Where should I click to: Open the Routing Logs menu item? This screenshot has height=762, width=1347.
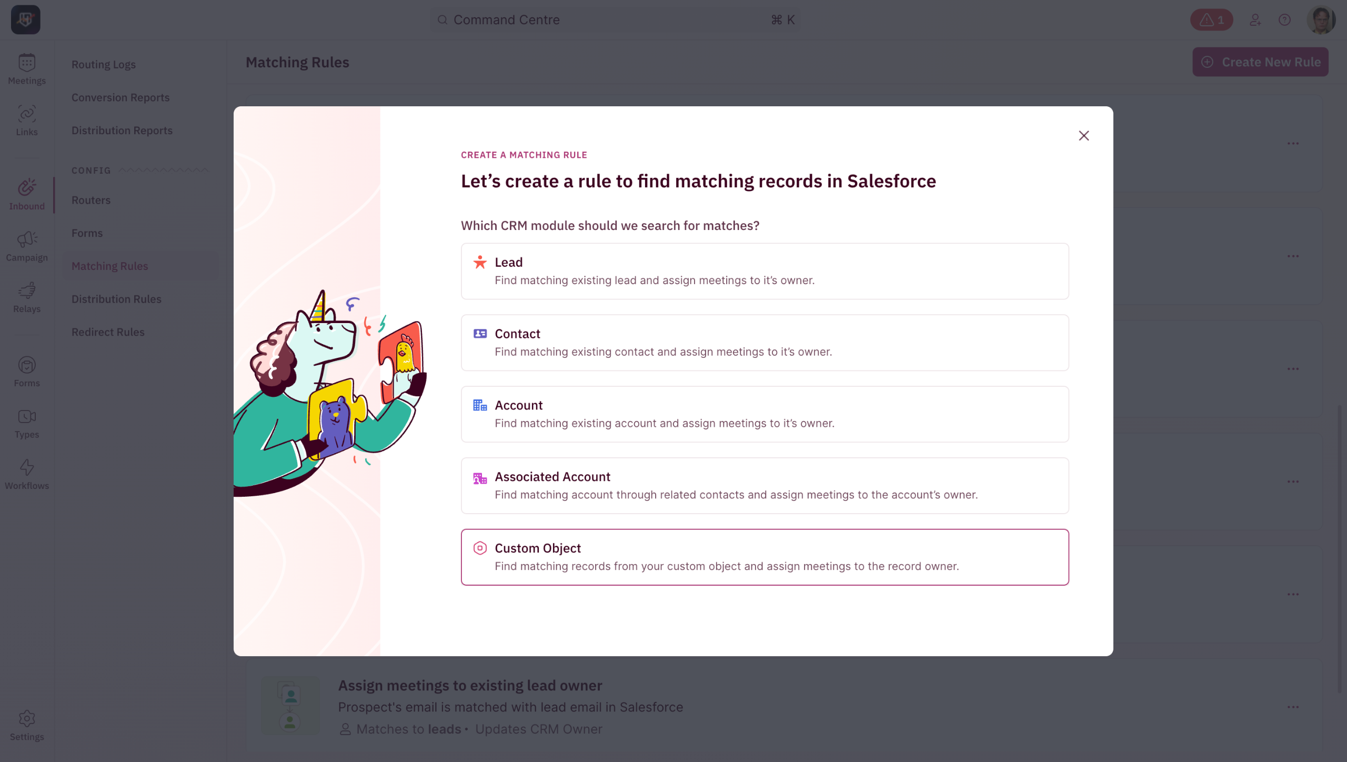tap(104, 65)
